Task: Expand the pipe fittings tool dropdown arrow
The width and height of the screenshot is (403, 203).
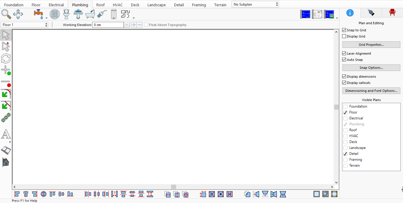Action: [x=133, y=18]
